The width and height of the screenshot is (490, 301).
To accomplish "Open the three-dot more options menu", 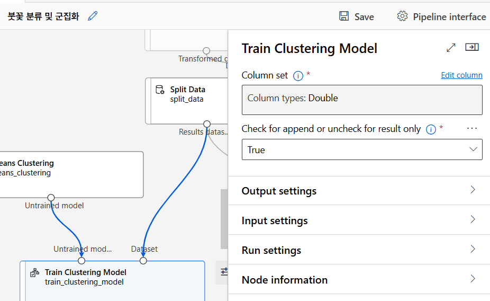I will pos(472,128).
